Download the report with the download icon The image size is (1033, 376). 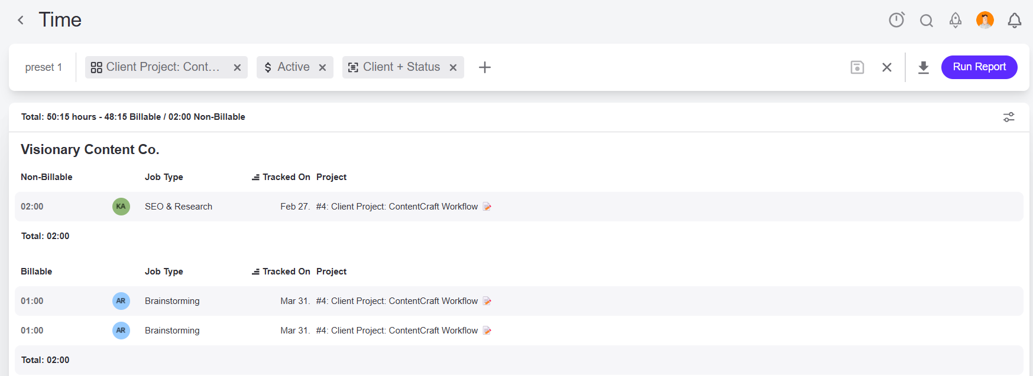[923, 67]
